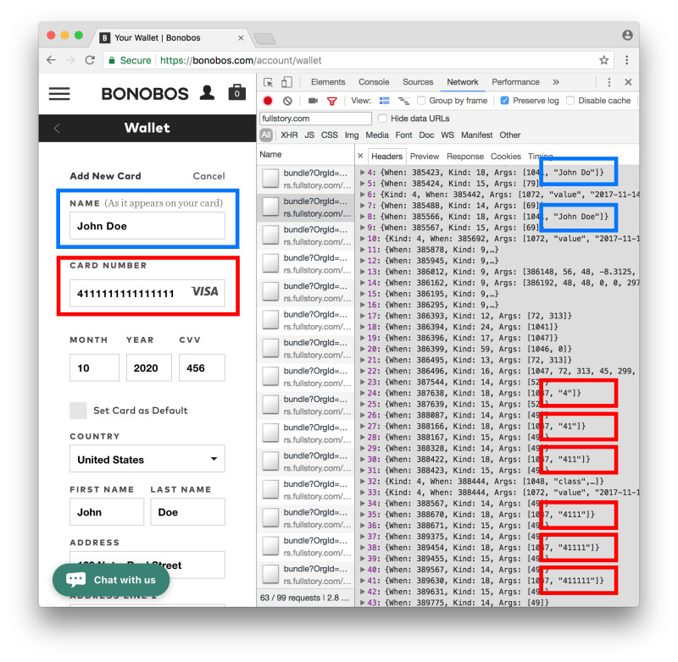678x662 pixels.
Task: Bookmark this page with star icon
Action: point(603,60)
